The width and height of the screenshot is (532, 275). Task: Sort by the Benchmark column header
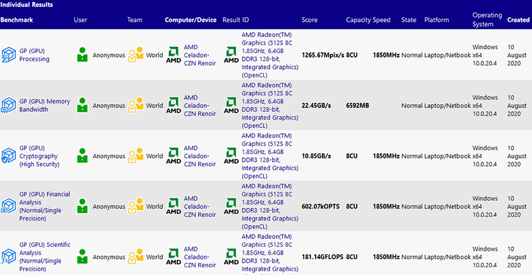tap(17, 20)
